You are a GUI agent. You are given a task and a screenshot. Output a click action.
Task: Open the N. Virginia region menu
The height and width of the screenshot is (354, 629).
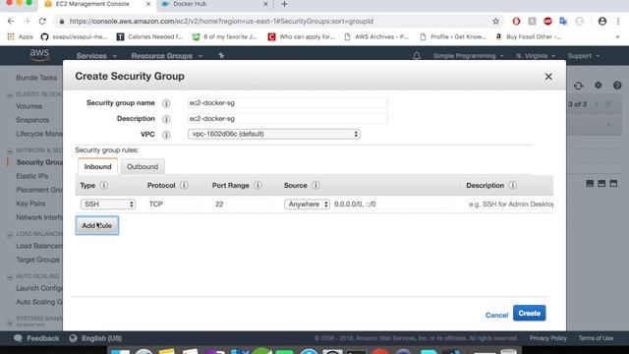pos(536,56)
